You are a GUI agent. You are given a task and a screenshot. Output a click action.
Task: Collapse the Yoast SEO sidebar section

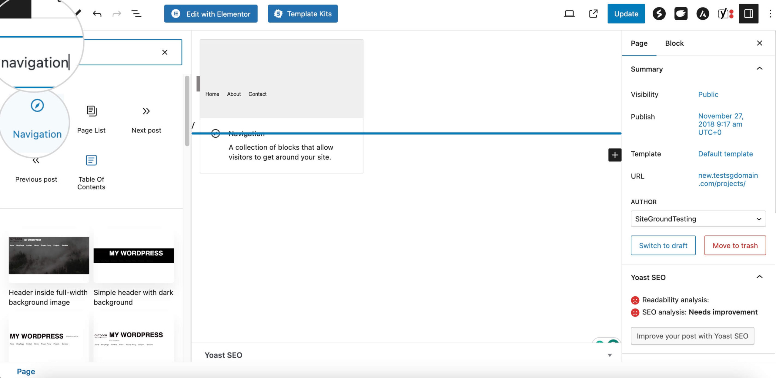[759, 277]
